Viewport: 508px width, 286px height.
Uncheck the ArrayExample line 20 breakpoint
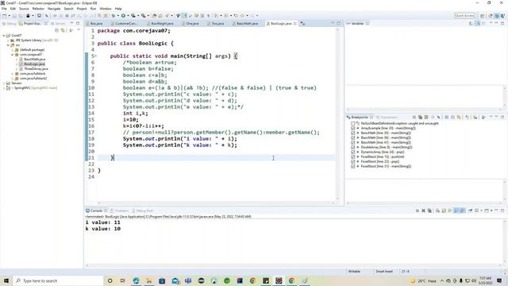coord(352,128)
